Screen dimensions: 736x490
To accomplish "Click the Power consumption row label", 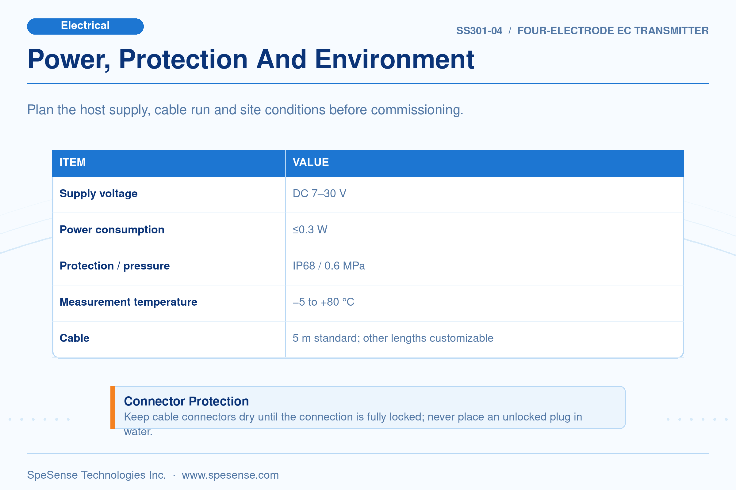I will 112,230.
